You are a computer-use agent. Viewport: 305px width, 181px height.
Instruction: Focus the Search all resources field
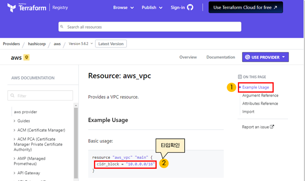150,27
